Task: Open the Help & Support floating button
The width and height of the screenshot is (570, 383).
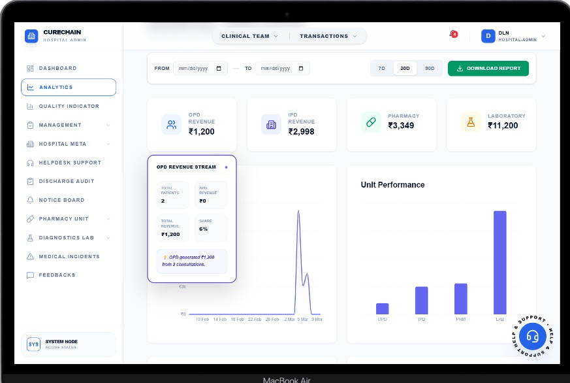Action: (x=533, y=337)
